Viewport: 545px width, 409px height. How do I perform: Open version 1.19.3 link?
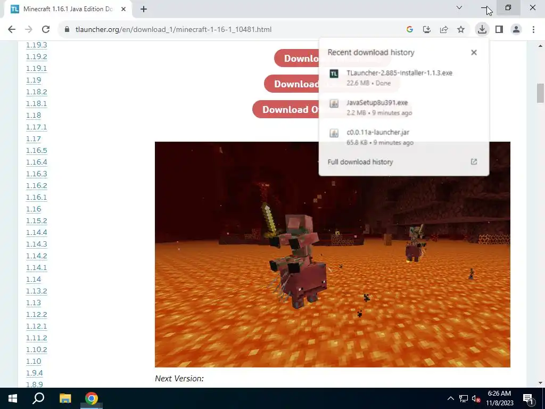tap(37, 45)
